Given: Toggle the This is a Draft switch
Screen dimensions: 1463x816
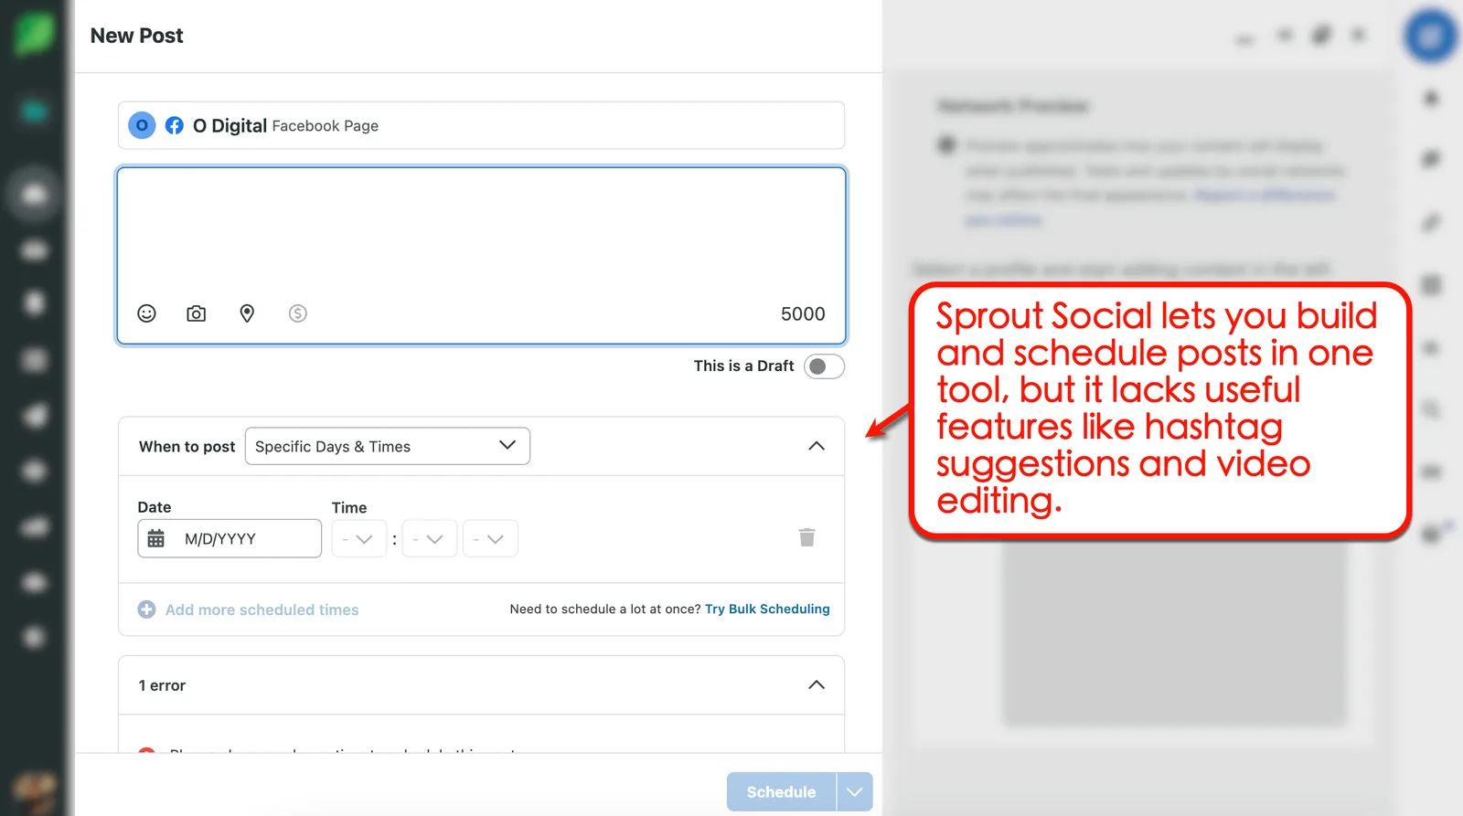Looking at the screenshot, I should [x=824, y=366].
